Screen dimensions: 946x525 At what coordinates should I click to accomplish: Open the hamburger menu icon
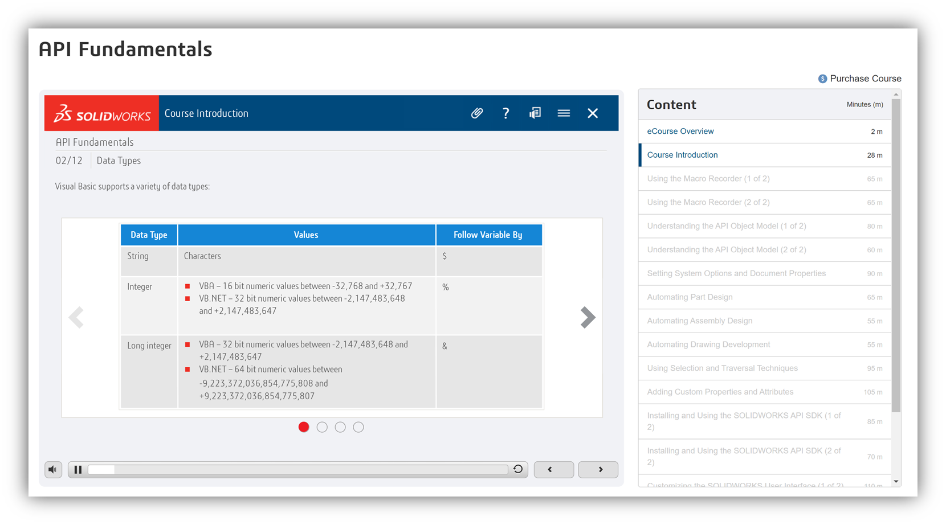pos(564,113)
